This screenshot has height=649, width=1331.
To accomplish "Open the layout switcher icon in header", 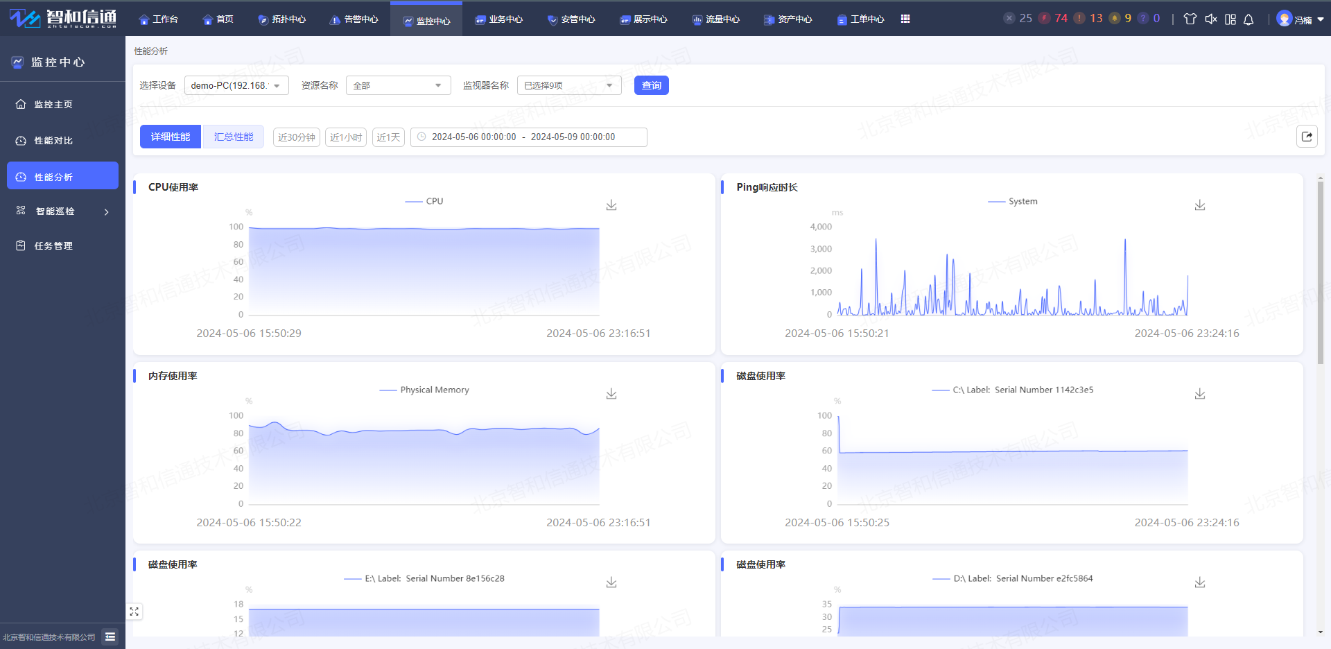I will pyautogui.click(x=1230, y=19).
